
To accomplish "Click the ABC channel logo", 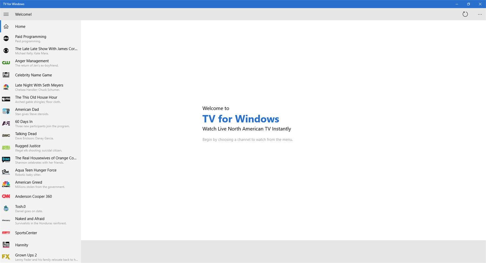I will [x=6, y=38].
